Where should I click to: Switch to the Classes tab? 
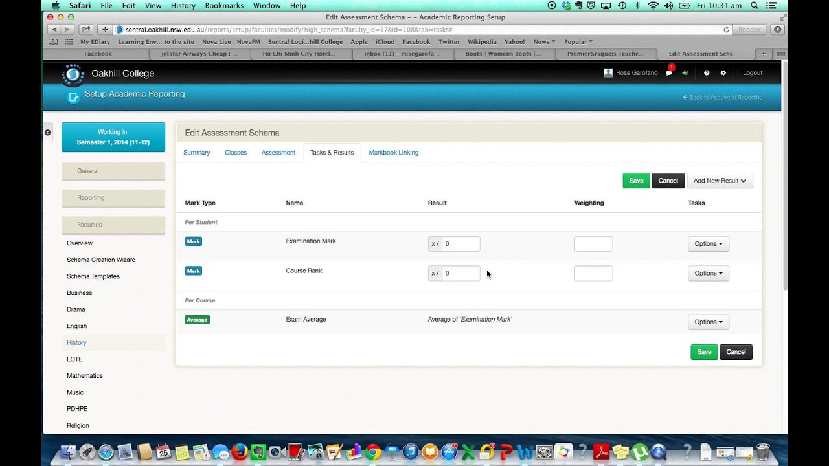(x=236, y=153)
